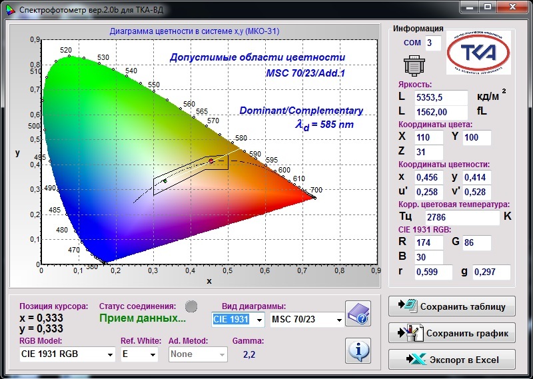Click the help book icon button

(358, 314)
